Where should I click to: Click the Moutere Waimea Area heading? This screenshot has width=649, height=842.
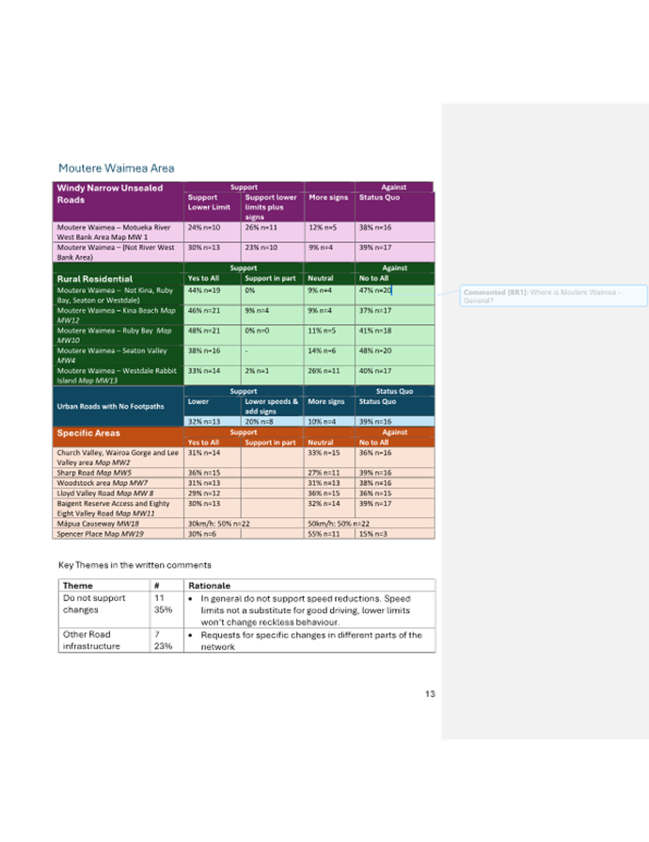click(116, 169)
